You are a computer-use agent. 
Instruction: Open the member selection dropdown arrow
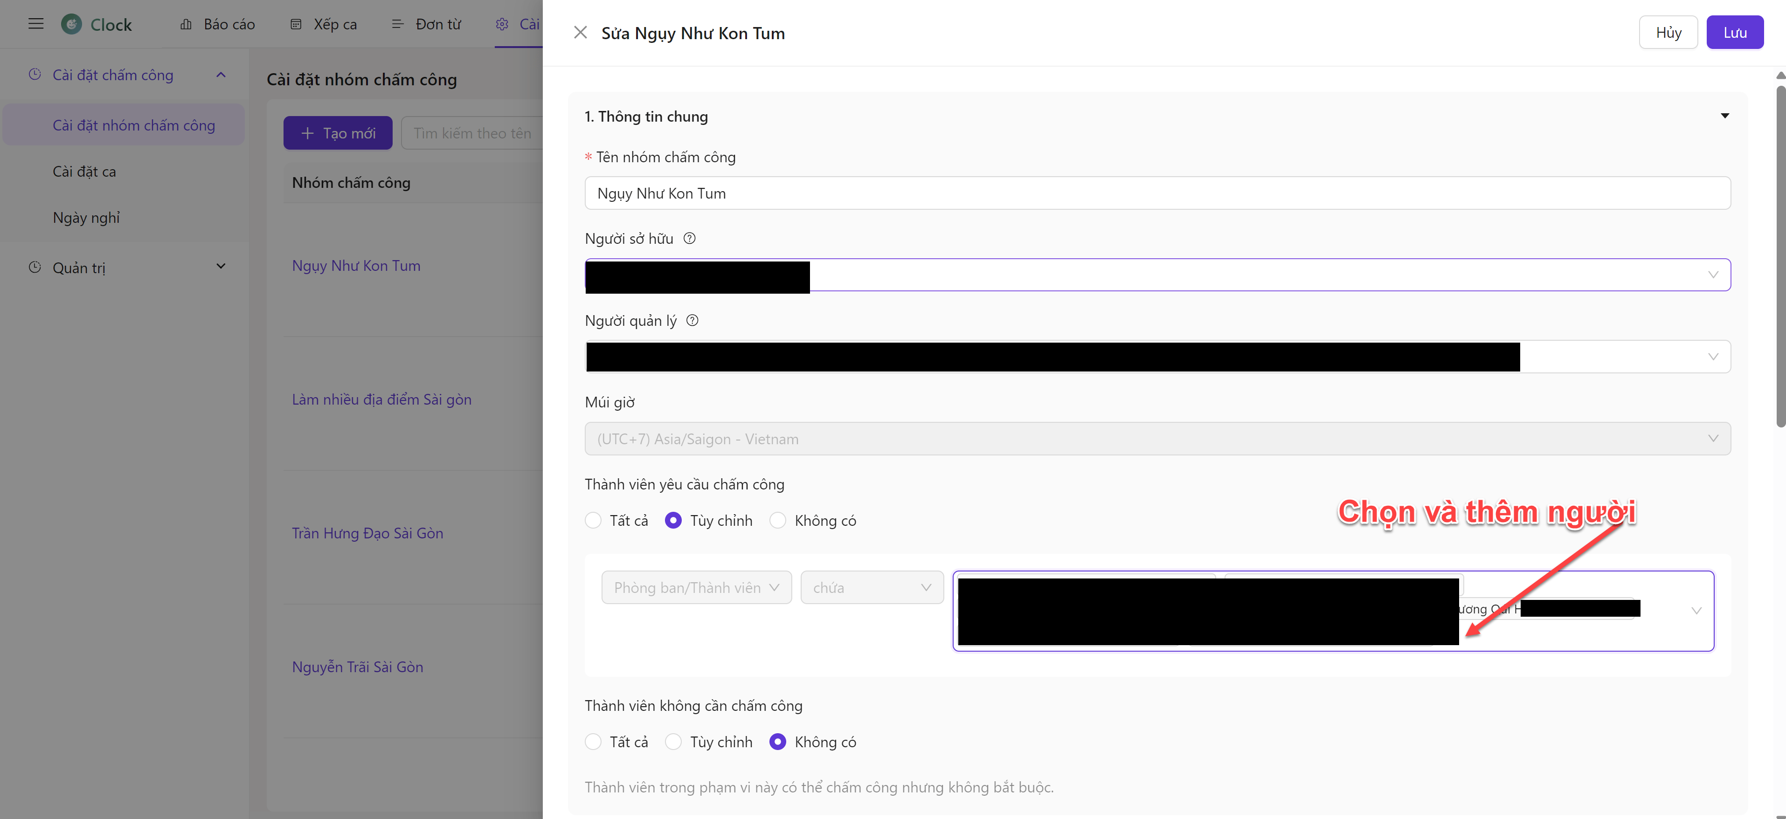click(1696, 611)
